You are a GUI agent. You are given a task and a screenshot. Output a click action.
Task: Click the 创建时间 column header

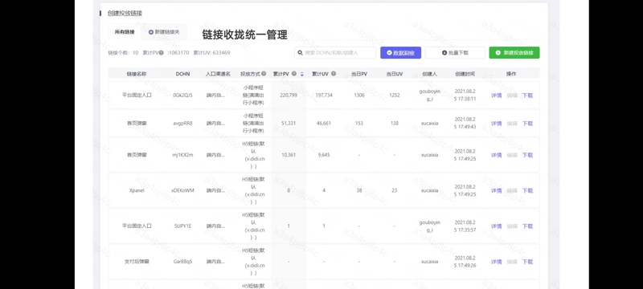(465, 74)
